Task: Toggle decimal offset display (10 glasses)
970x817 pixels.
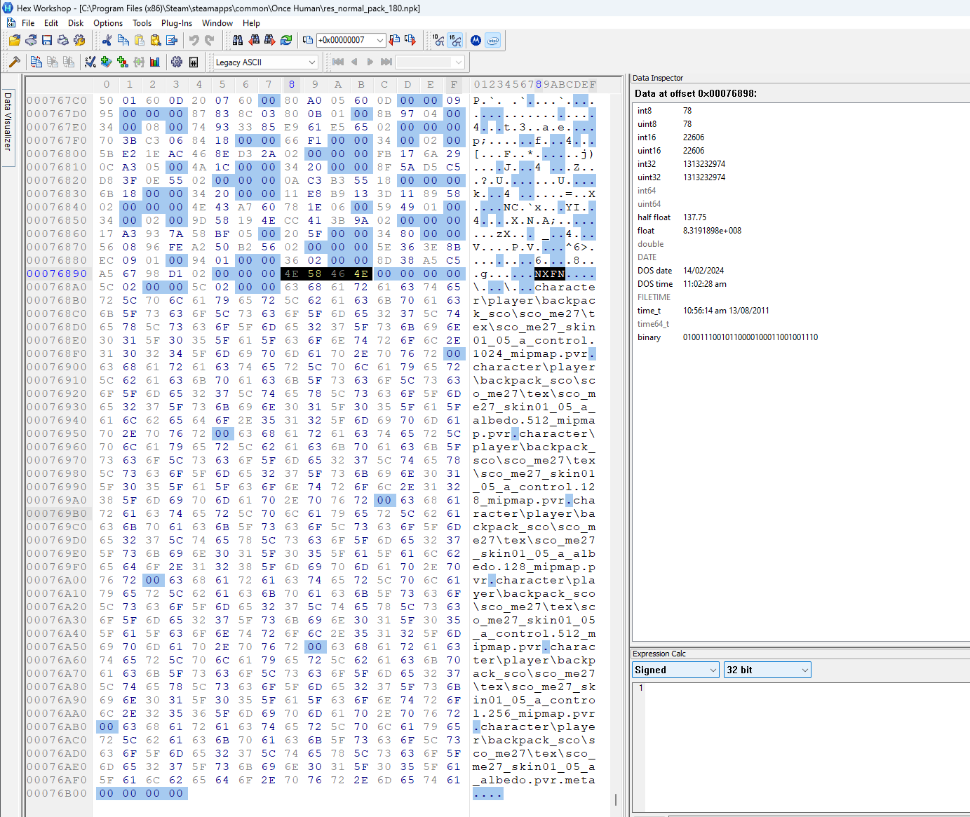Action: click(438, 40)
